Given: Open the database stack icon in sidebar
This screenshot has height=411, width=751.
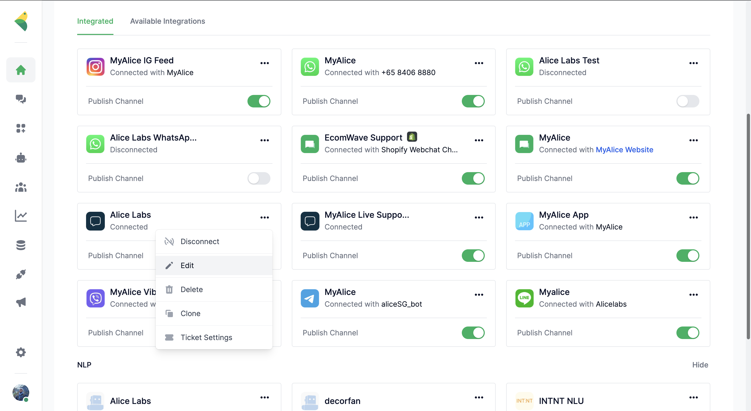Looking at the screenshot, I should [x=21, y=245].
